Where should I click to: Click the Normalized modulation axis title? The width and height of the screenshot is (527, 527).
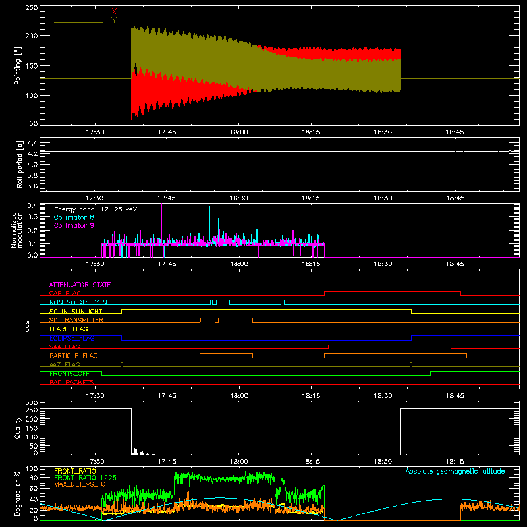(16, 230)
